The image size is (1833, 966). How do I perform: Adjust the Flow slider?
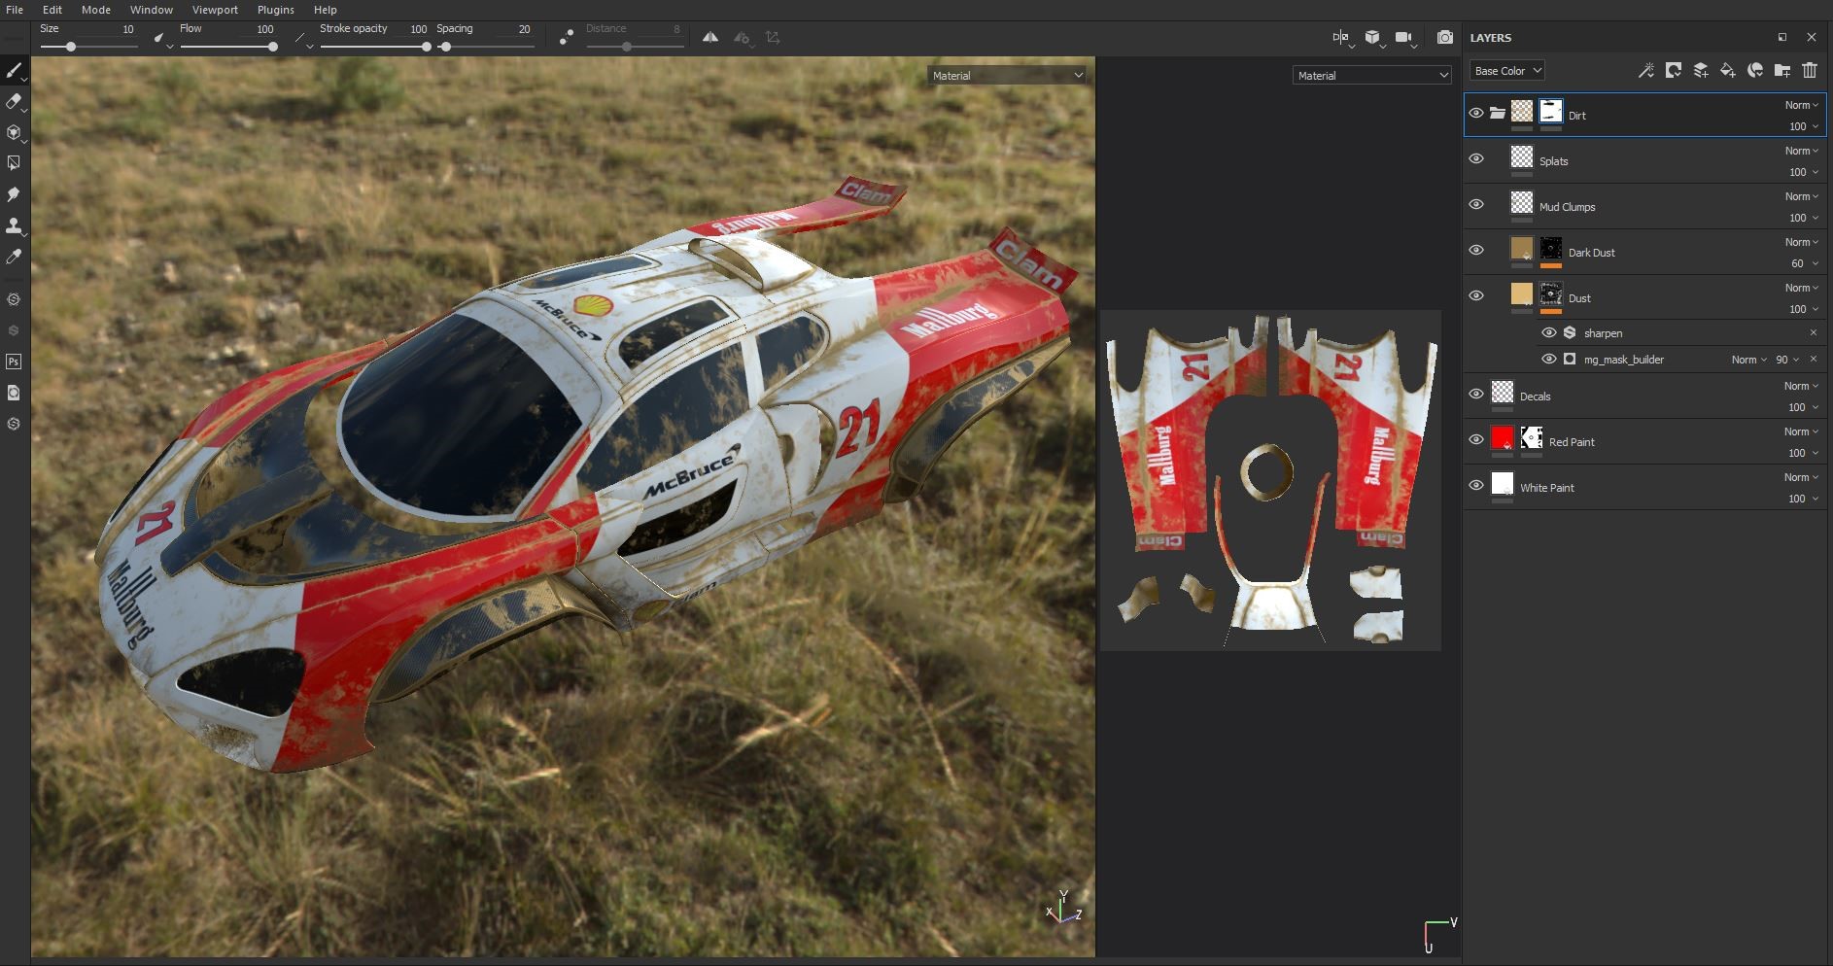[x=228, y=47]
